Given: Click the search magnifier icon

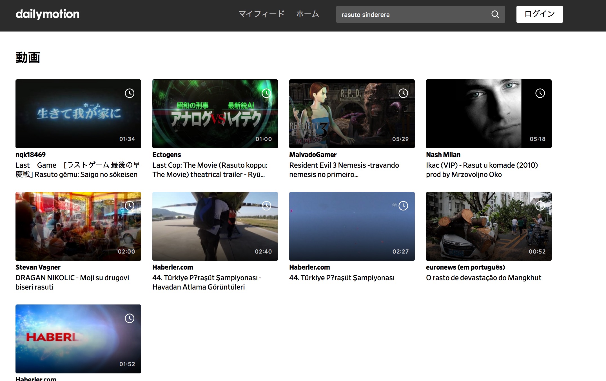Looking at the screenshot, I should 495,14.
